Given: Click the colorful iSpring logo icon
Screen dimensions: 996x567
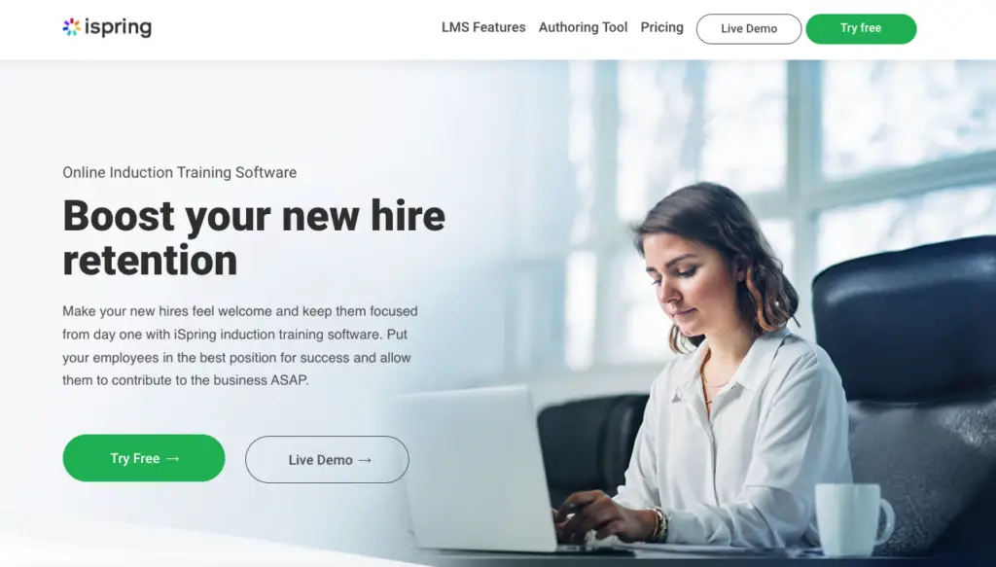Looking at the screenshot, I should tap(72, 27).
